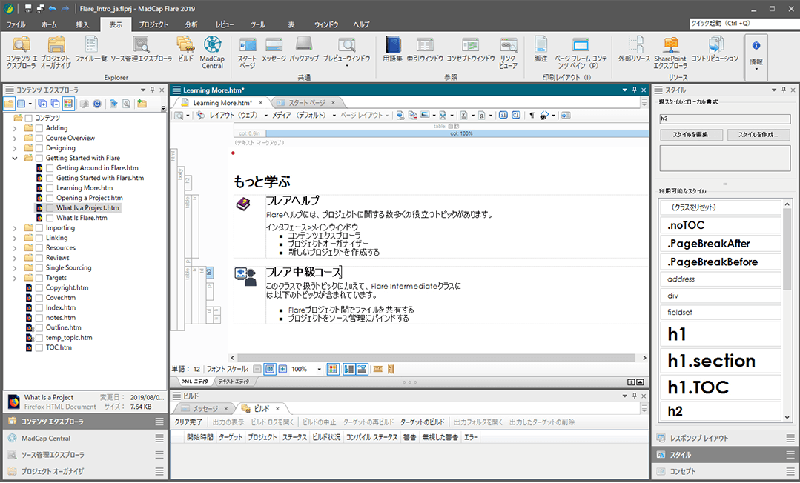Click Clear Finished in the Builds pane

(188, 422)
